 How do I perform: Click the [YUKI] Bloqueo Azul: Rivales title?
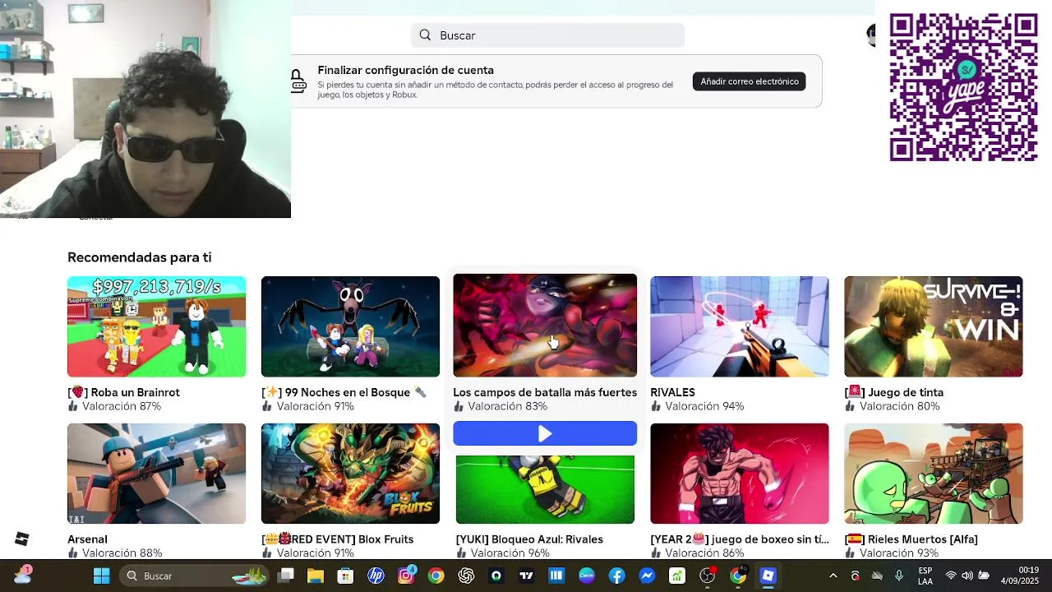coord(529,539)
